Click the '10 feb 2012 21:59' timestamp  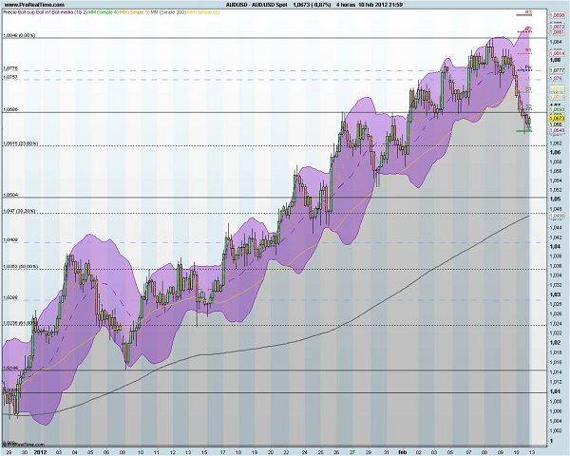381,5
